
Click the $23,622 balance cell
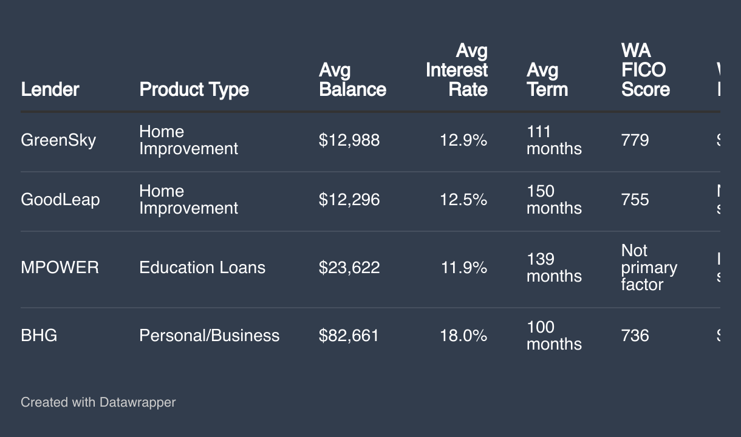pos(349,268)
